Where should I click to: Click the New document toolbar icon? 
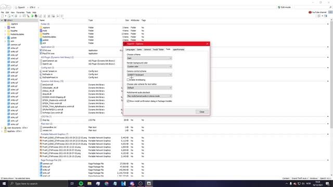(2, 16)
